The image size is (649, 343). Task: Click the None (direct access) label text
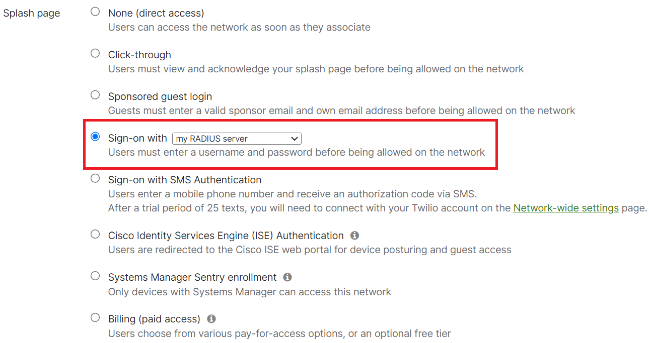coord(156,13)
